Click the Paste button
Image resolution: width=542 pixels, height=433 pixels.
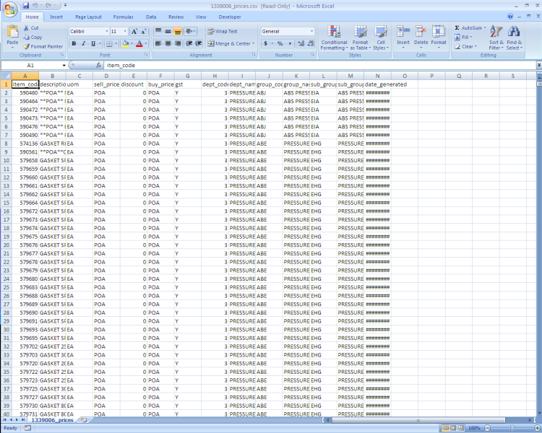(x=12, y=36)
